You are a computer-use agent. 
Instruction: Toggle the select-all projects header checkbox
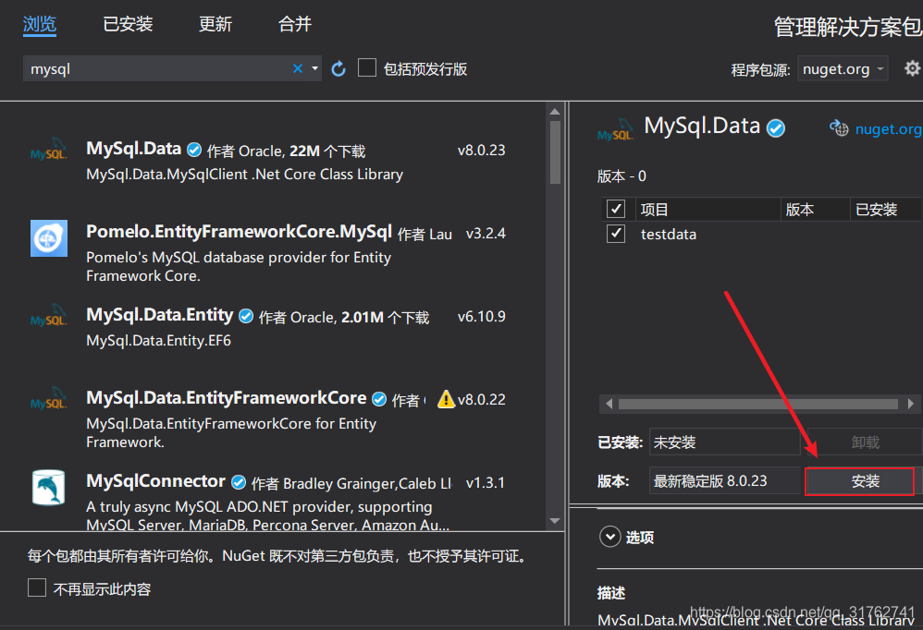(616, 209)
